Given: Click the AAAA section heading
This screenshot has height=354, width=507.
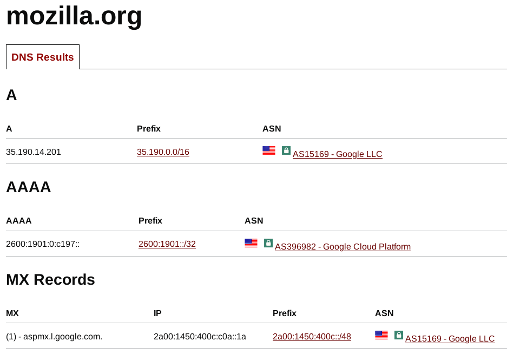Looking at the screenshot, I should coord(29,187).
